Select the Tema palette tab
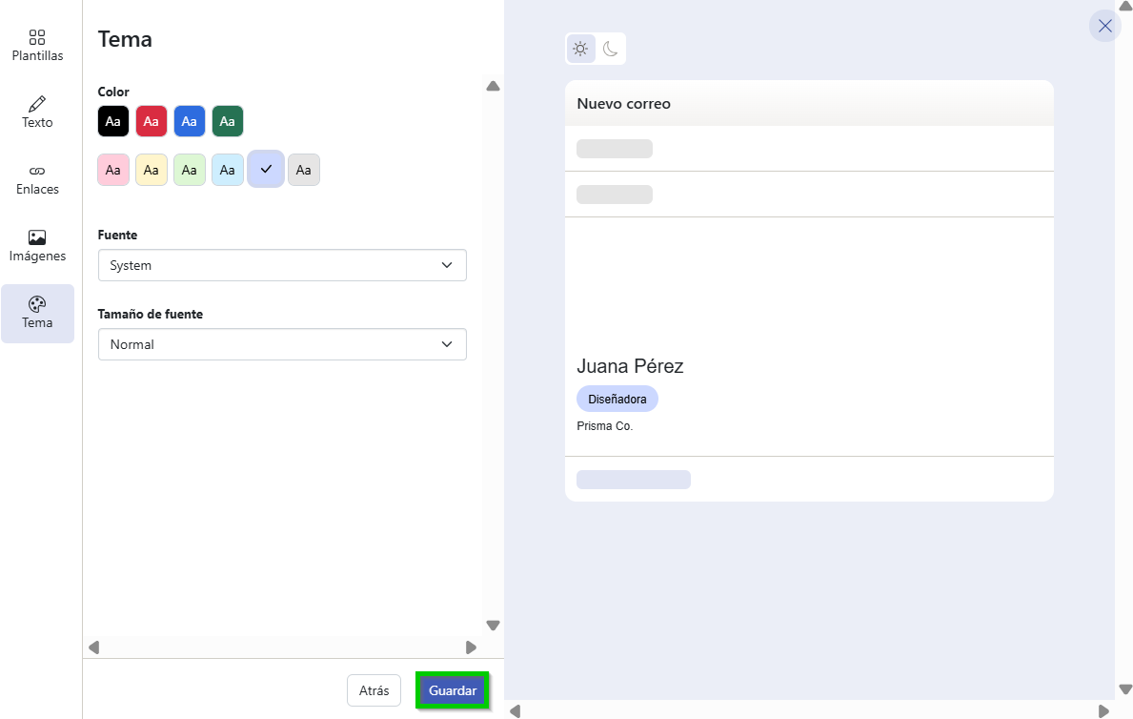Screen dimensions: 1133x719 point(37,313)
